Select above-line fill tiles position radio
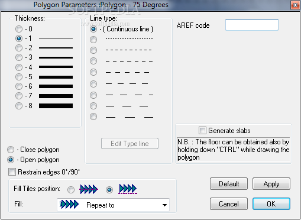Viewport: 301px width, 220px height. (109, 190)
